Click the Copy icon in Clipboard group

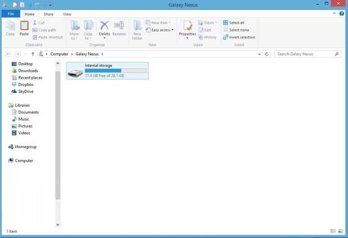coord(10,26)
